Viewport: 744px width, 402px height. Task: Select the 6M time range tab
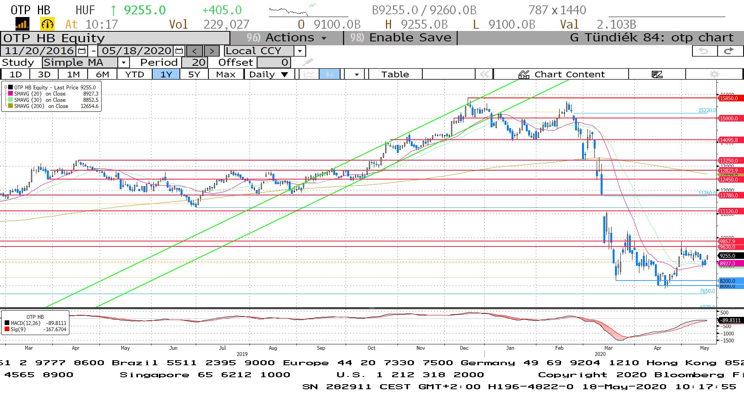click(x=103, y=74)
